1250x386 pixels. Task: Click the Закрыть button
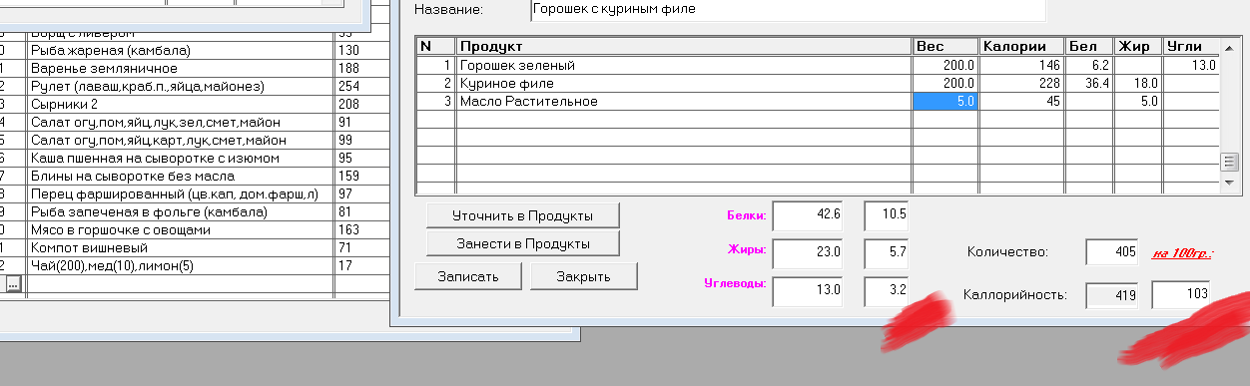[583, 276]
